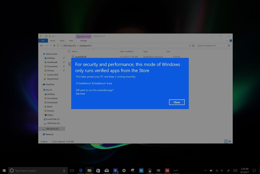Refresh the folder view with the refresh icon
Viewport: 260px width, 174px height.
click(x=193, y=46)
